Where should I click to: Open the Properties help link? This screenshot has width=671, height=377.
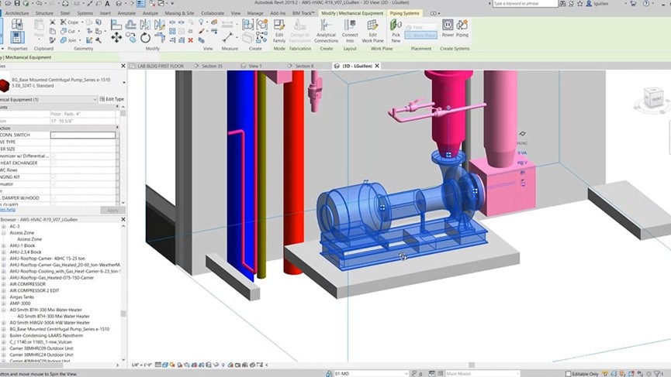pos(8,210)
